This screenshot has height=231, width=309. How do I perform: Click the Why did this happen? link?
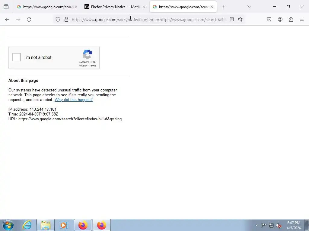pyautogui.click(x=74, y=100)
